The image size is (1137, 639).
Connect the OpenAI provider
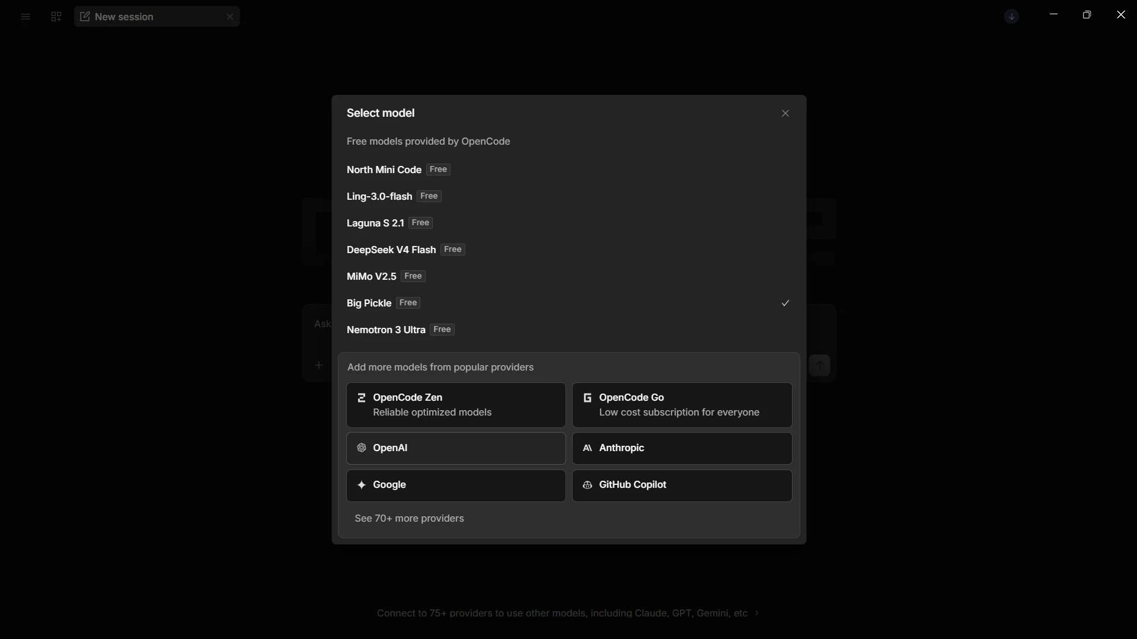[456, 448]
